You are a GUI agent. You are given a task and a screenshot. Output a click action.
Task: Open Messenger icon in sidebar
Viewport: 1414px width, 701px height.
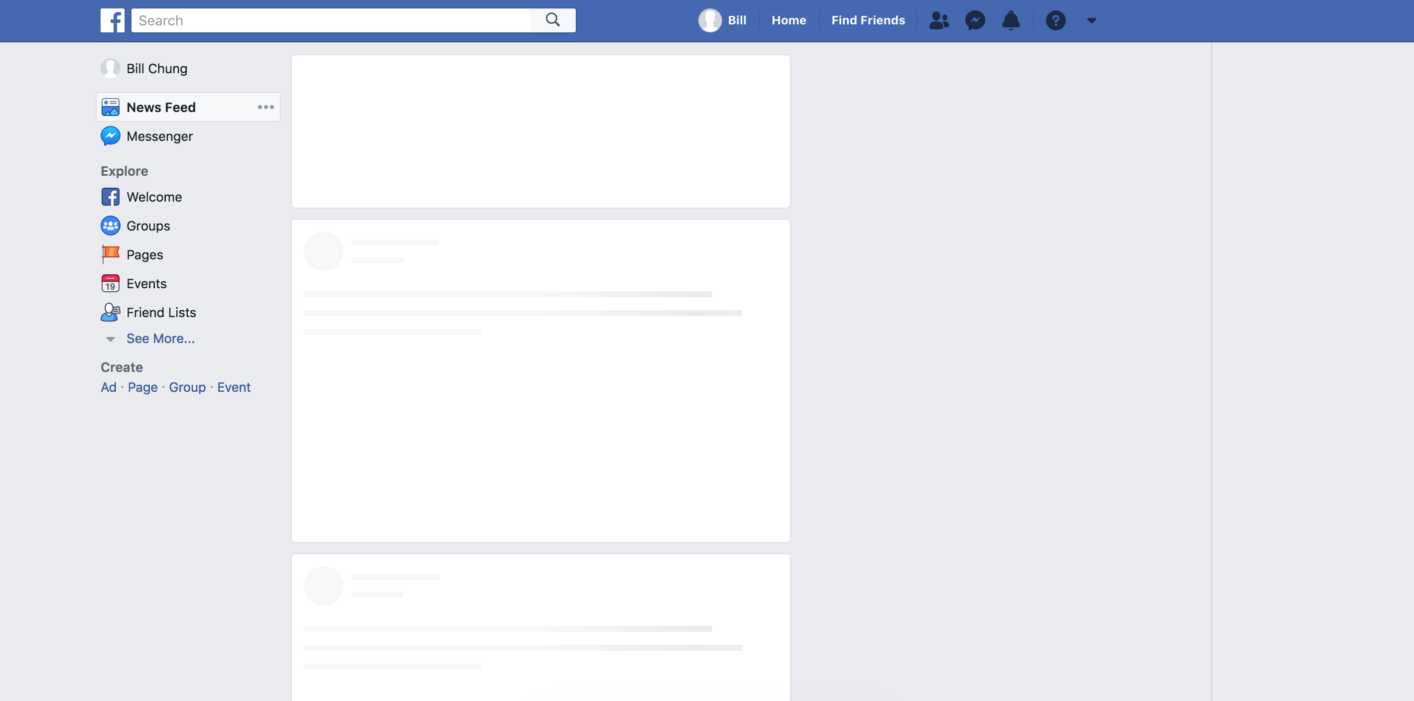[x=110, y=135]
